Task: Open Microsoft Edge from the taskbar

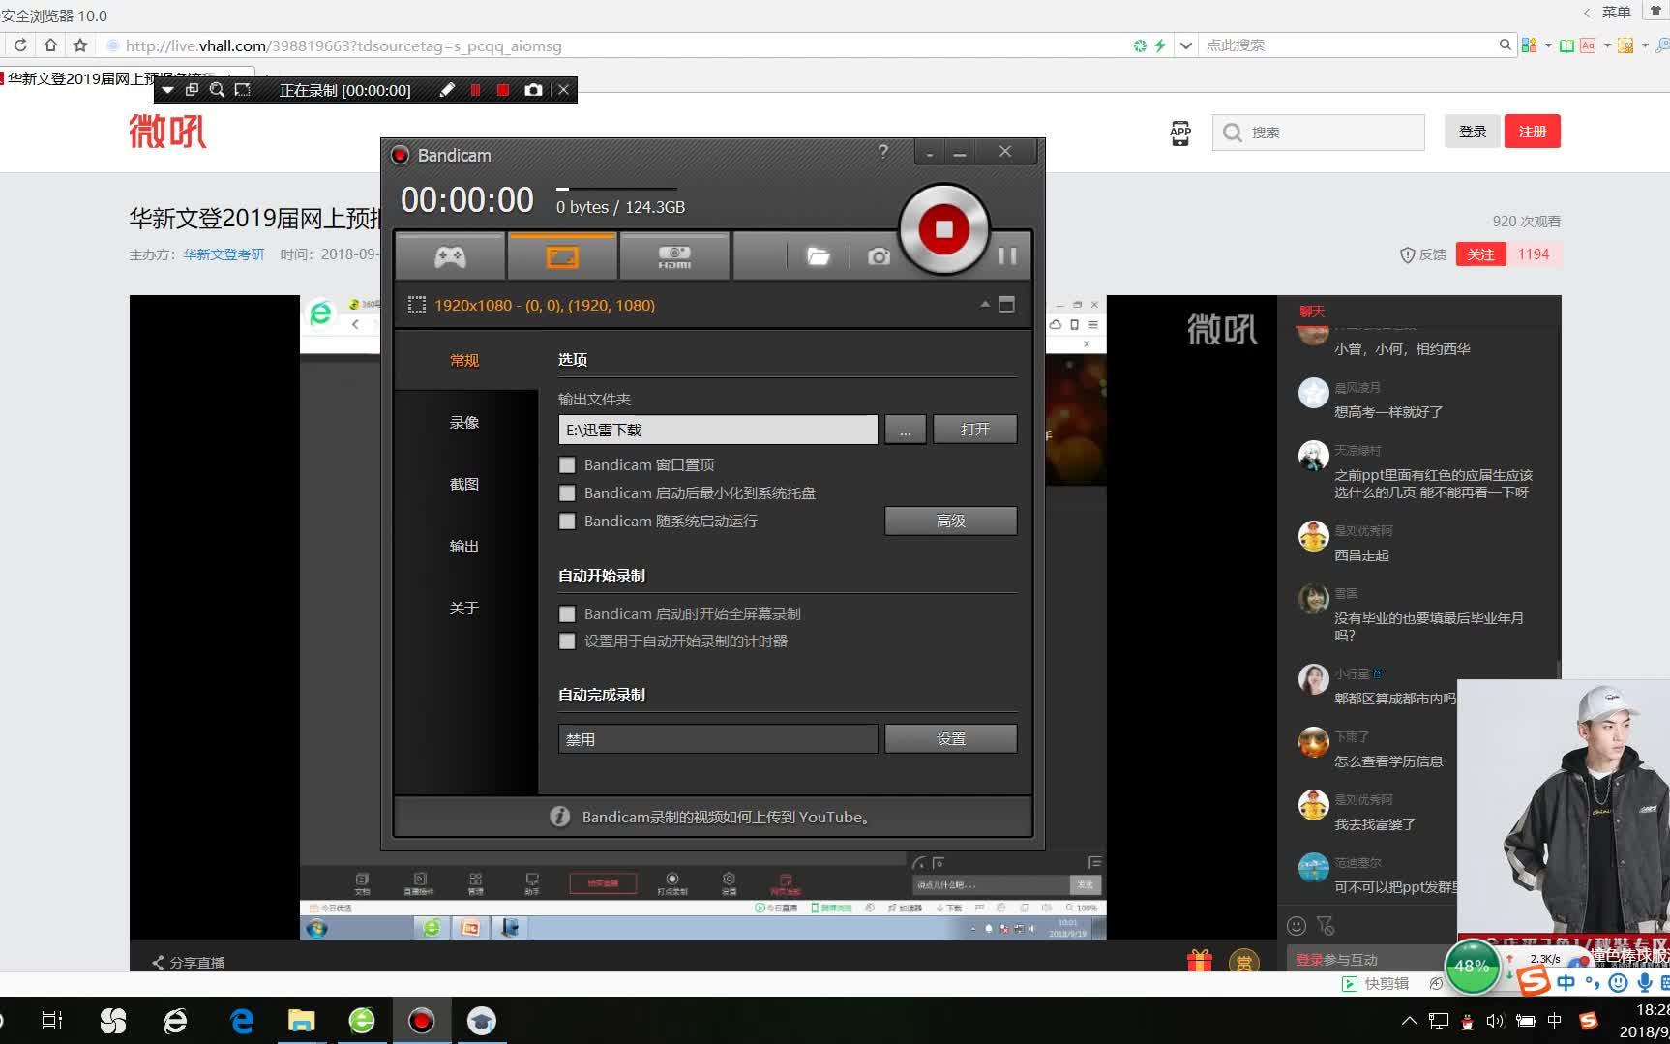Action: point(242,1020)
